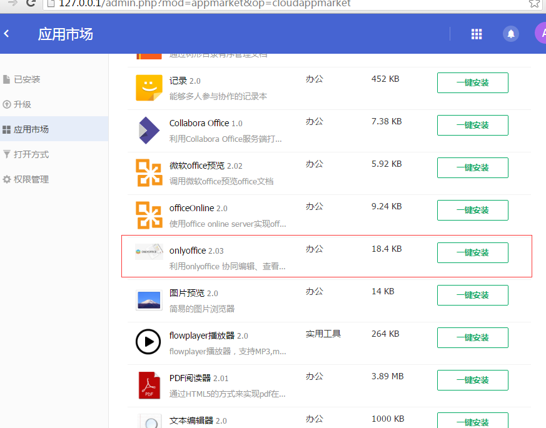
Task: Click the 打开方式 funnel icon
Action: (7, 154)
